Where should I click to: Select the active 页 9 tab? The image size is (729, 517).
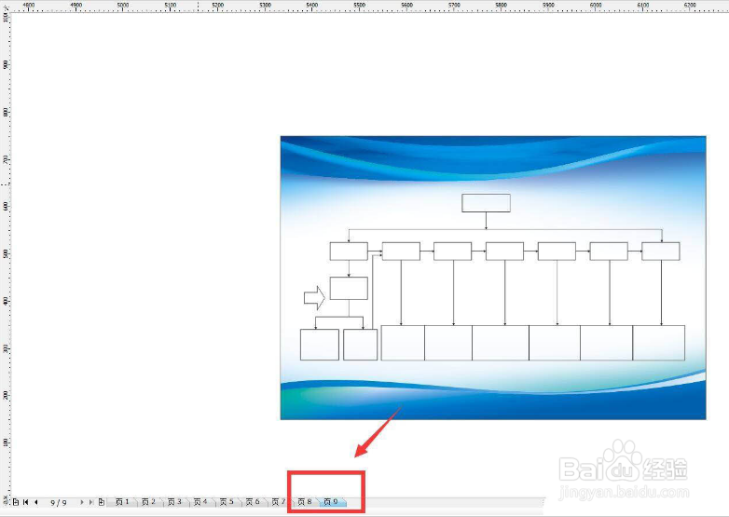point(331,502)
